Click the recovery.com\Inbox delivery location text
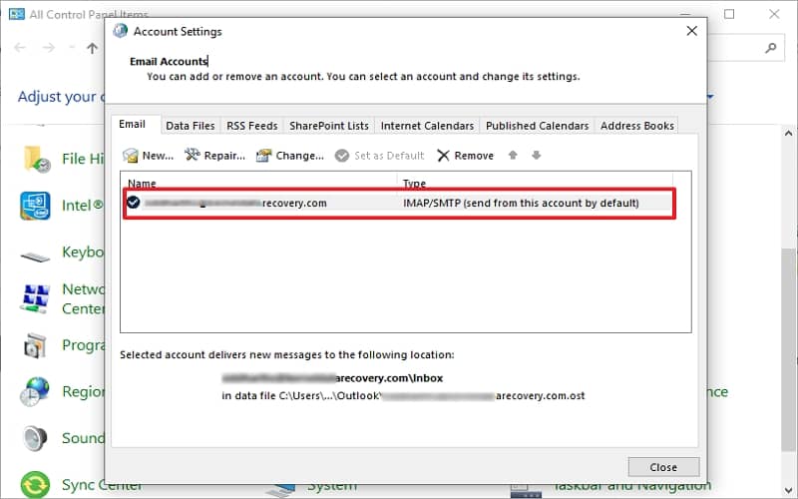This screenshot has height=499, width=798. [332, 378]
